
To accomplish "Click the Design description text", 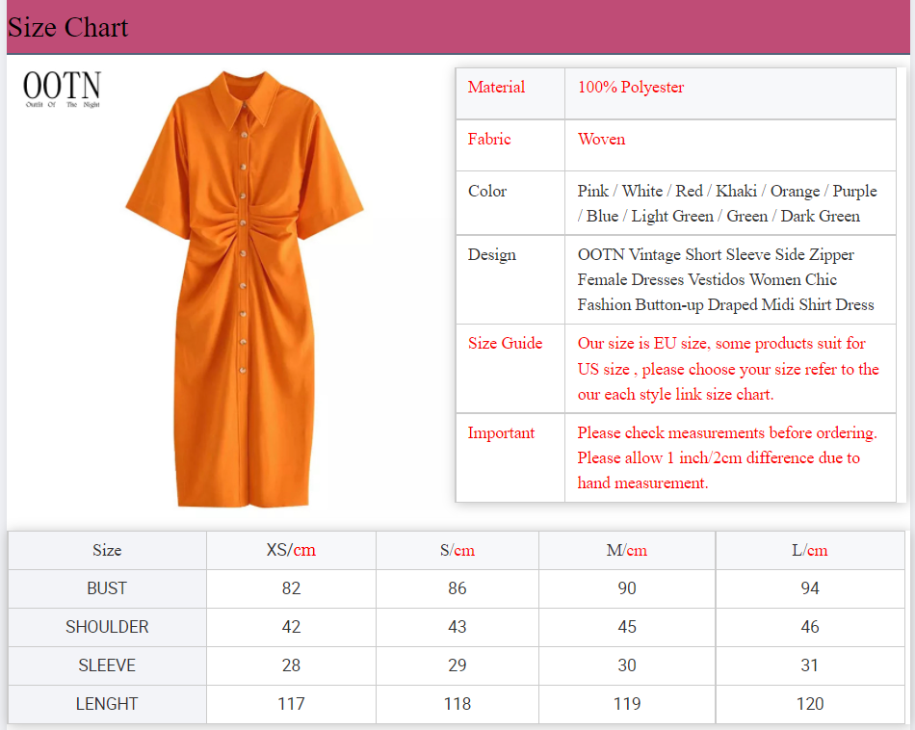I will click(725, 280).
